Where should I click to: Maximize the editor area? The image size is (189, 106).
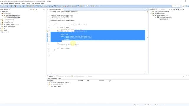click(146, 9)
